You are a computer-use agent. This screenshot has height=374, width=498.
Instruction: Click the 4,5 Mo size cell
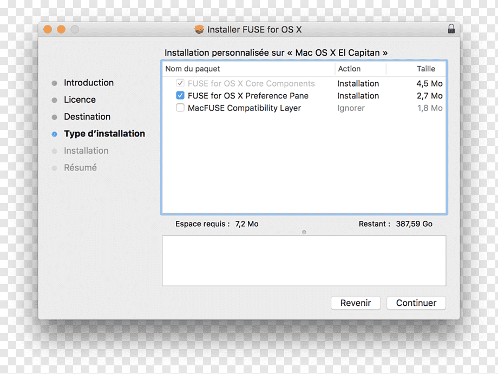[x=429, y=83]
